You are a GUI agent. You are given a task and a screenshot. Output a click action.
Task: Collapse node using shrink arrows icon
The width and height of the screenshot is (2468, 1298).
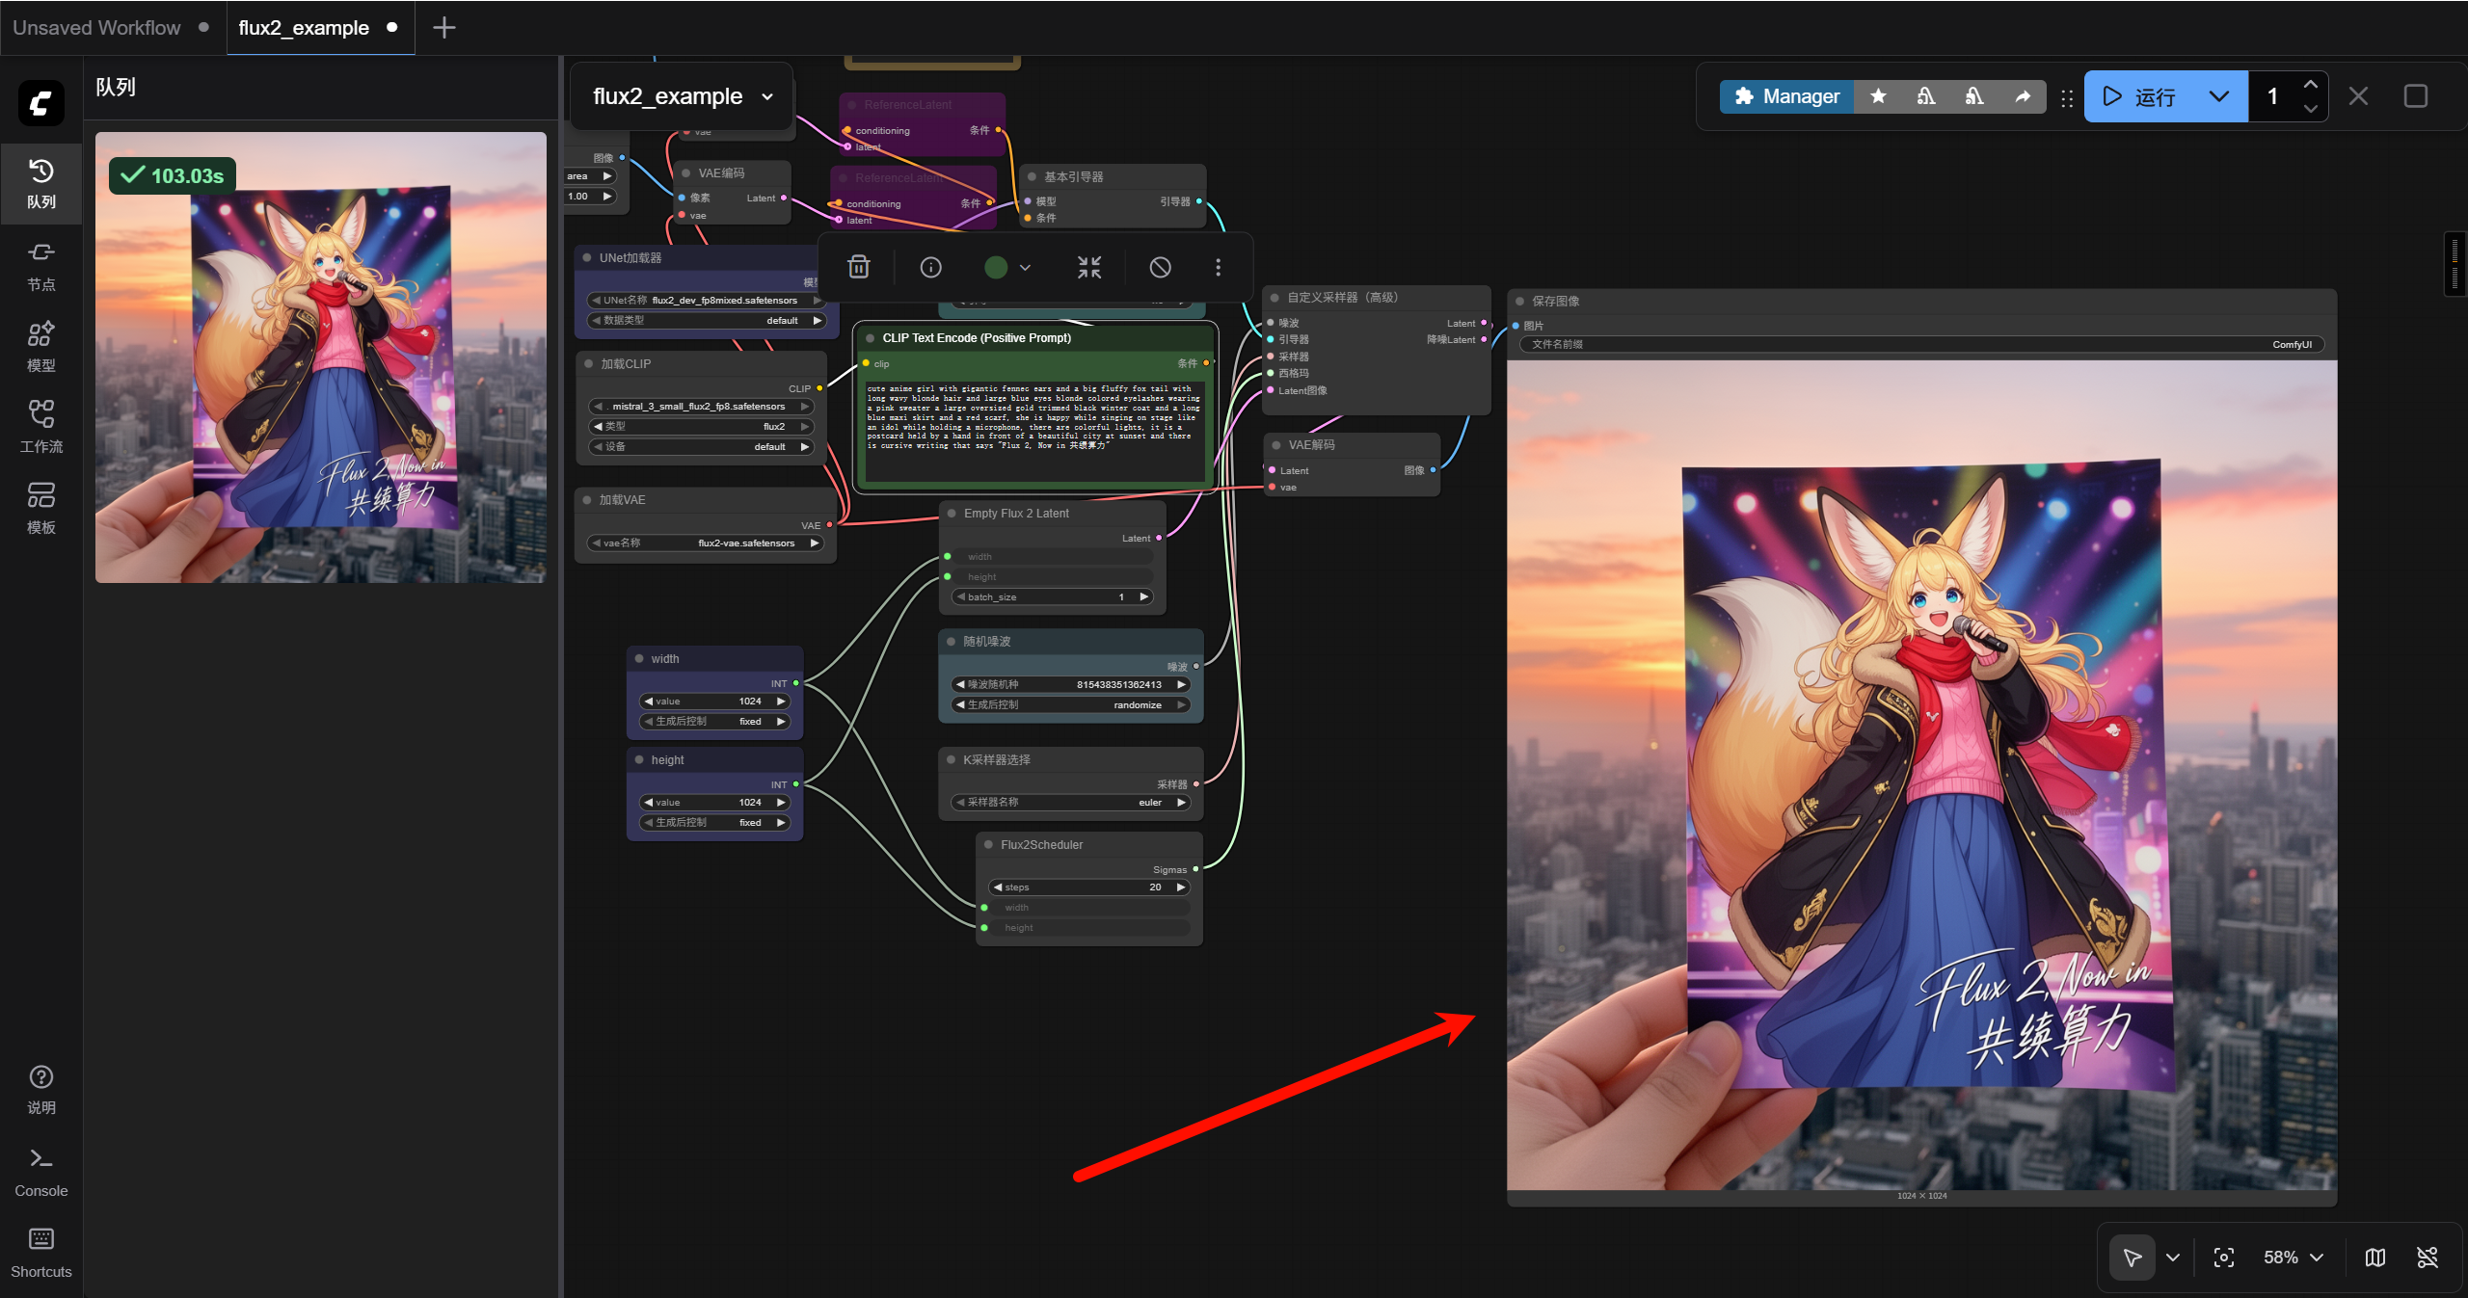[x=1089, y=267]
